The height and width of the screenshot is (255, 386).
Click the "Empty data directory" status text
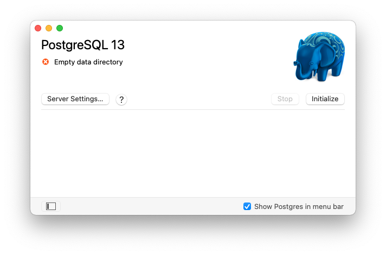88,62
